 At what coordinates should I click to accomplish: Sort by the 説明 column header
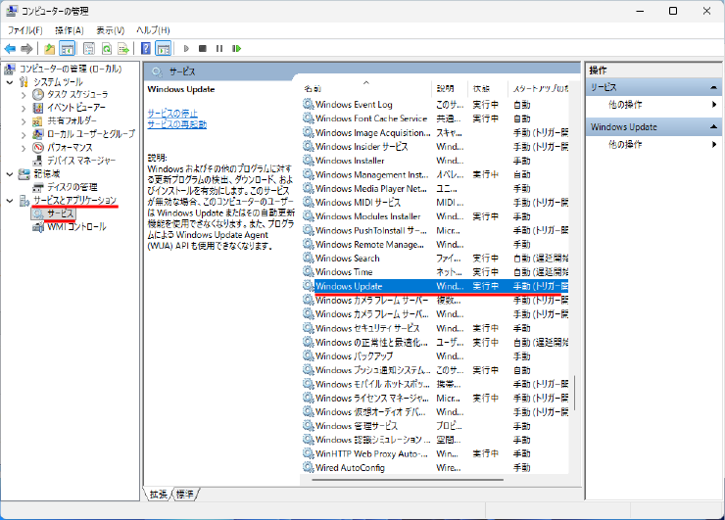(x=451, y=88)
